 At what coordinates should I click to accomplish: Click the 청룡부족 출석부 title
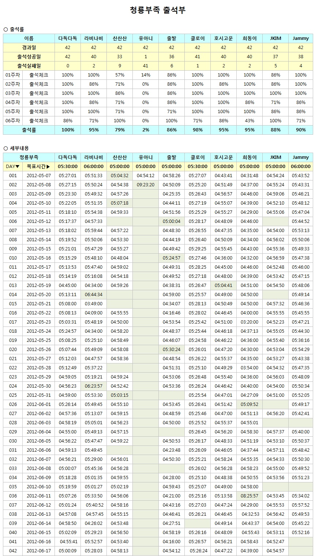coord(158,10)
